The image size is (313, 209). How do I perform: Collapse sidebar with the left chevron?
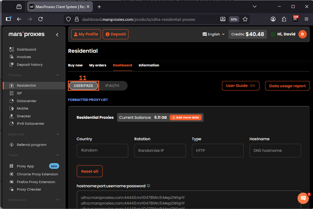point(57,35)
